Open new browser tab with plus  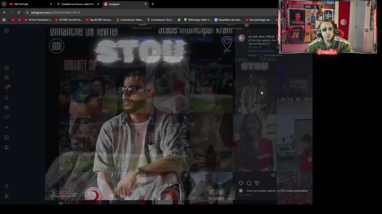click(153, 4)
